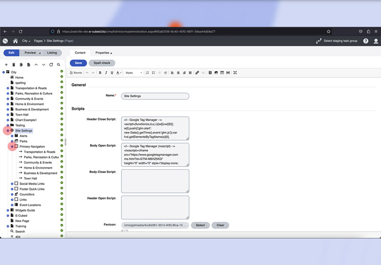Click the Bold formatting icon
This screenshot has height=265, width=381.
[x=100, y=73]
